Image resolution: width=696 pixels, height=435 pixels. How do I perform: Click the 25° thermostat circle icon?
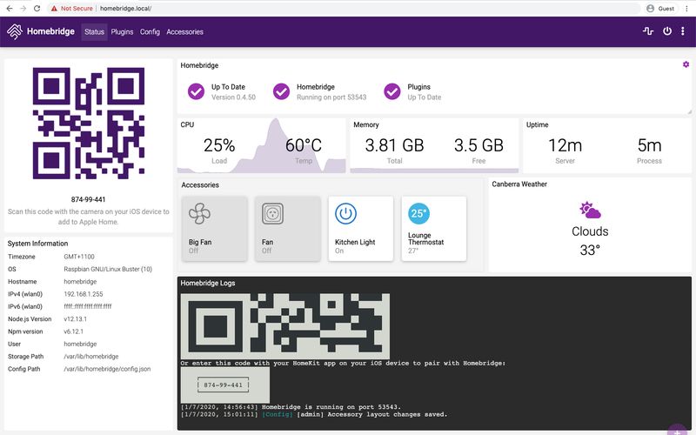[x=418, y=213]
